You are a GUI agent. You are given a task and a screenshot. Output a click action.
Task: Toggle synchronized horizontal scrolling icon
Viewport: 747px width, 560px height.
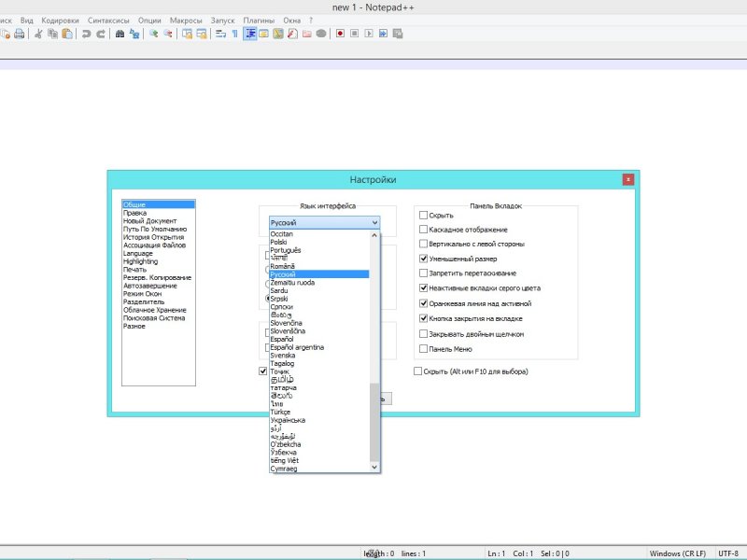(x=202, y=34)
